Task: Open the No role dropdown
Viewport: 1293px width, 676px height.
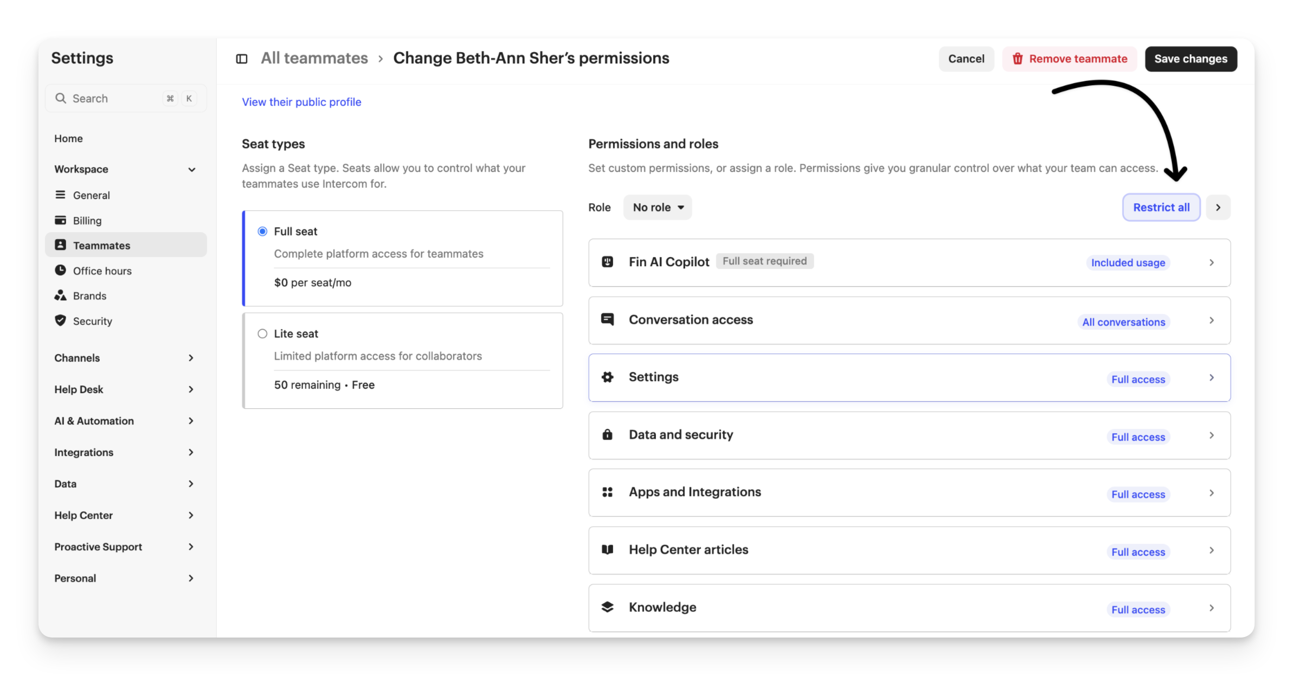Action: point(657,207)
